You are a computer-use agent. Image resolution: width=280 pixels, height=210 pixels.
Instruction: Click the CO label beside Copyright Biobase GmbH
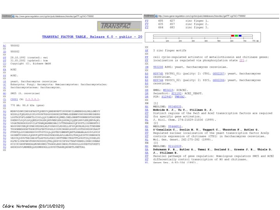pos(4,63)
